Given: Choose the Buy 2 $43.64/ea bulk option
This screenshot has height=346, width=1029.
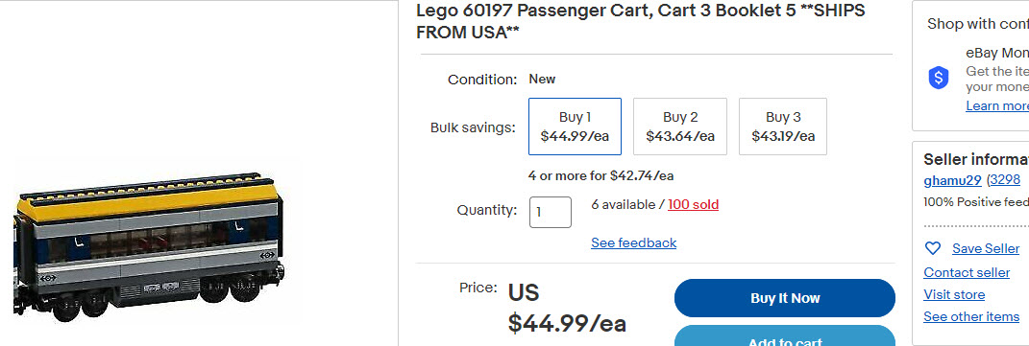Looking at the screenshot, I should [x=680, y=127].
